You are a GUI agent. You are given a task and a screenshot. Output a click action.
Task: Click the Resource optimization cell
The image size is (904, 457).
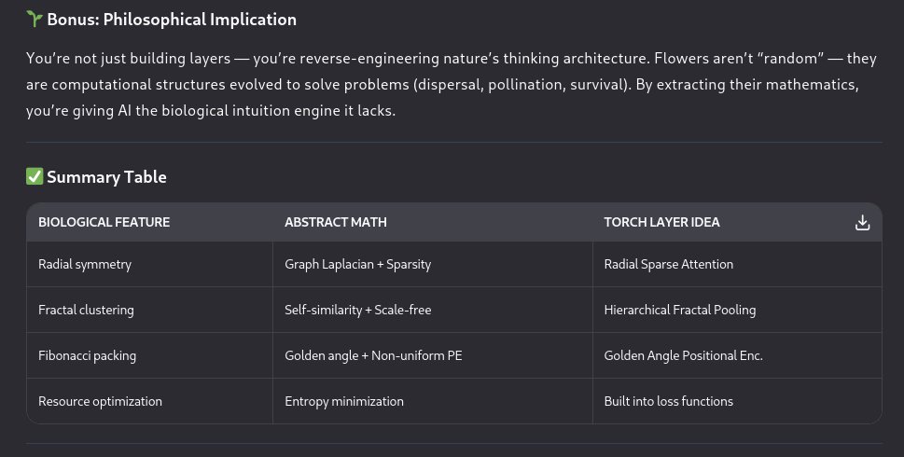100,401
